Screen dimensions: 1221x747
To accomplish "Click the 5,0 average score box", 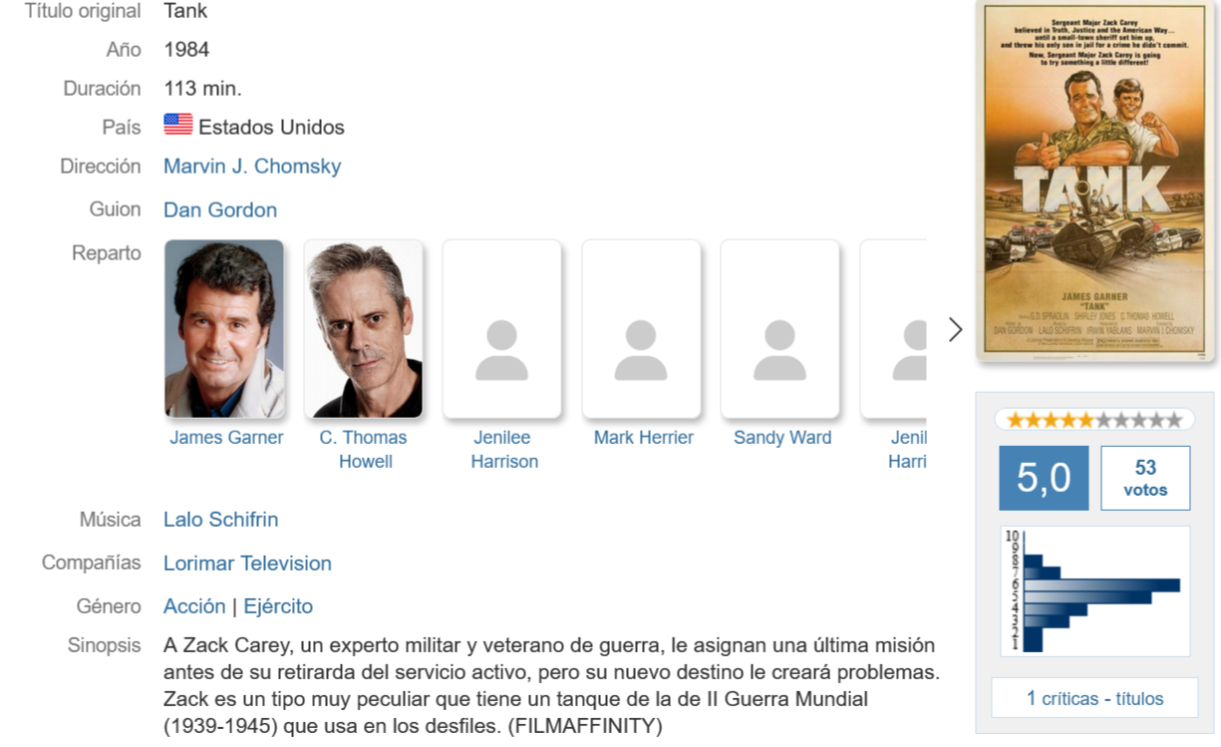I will coord(1044,478).
